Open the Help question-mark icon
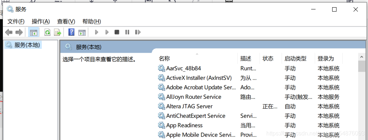 tap(71, 32)
